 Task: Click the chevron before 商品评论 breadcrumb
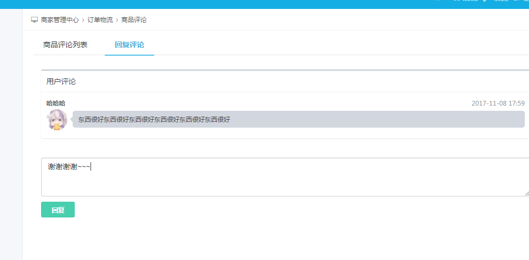pos(117,20)
